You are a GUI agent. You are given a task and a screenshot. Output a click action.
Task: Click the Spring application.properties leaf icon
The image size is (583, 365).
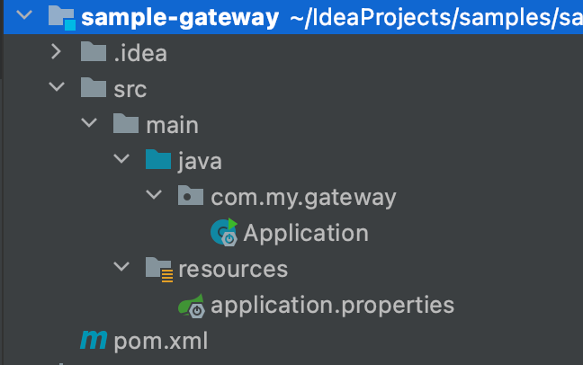[x=192, y=306]
